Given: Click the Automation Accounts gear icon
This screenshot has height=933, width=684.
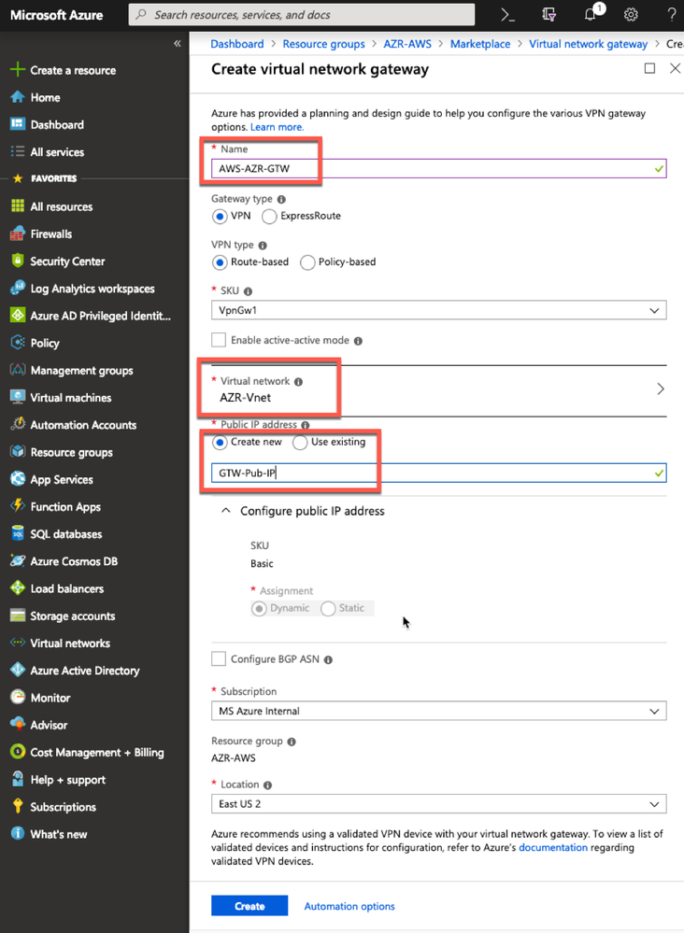Looking at the screenshot, I should [x=18, y=424].
